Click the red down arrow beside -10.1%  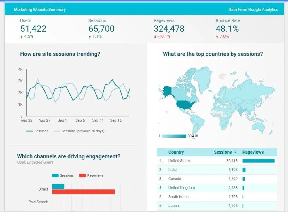(155, 37)
